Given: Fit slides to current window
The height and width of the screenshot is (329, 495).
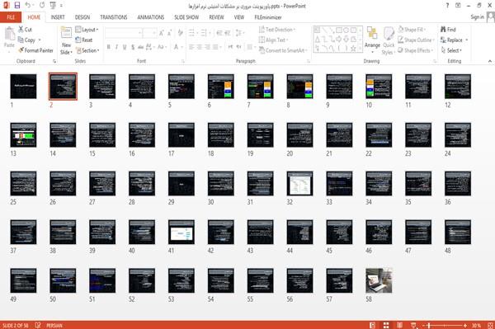Looking at the screenshot, I should coord(490,325).
